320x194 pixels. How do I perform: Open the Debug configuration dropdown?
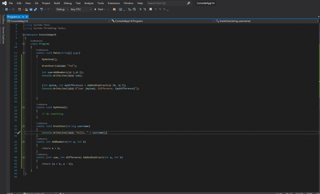62,9
